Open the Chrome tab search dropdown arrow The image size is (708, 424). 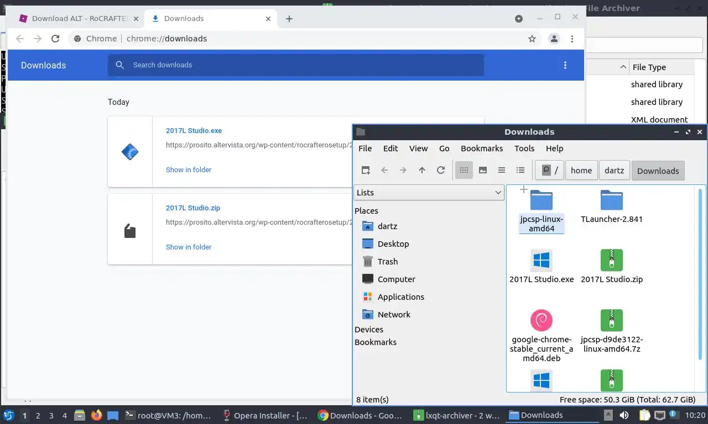click(519, 18)
